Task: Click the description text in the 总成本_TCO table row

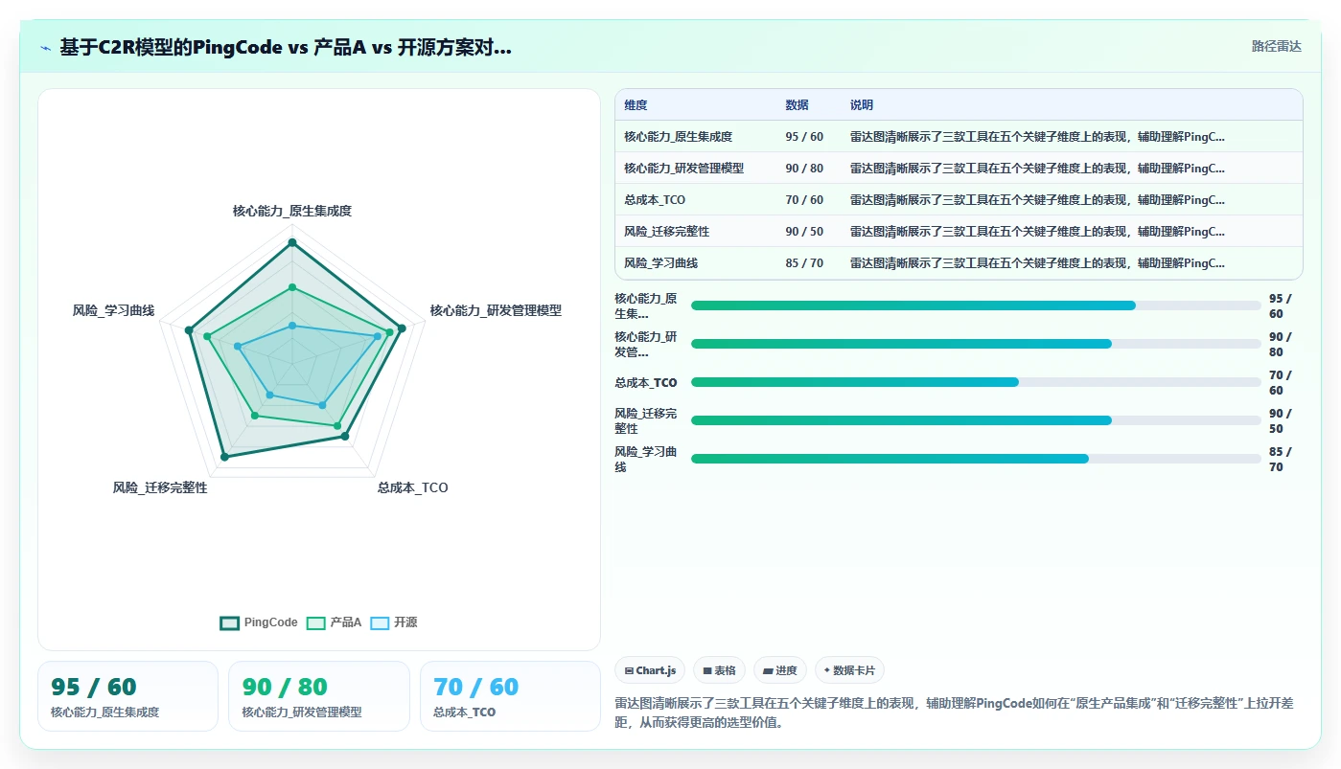Action: (x=1037, y=200)
